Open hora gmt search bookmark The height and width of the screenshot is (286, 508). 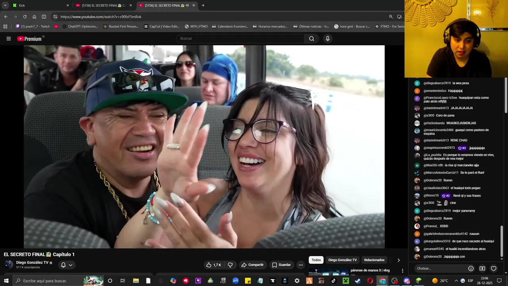coord(352,27)
